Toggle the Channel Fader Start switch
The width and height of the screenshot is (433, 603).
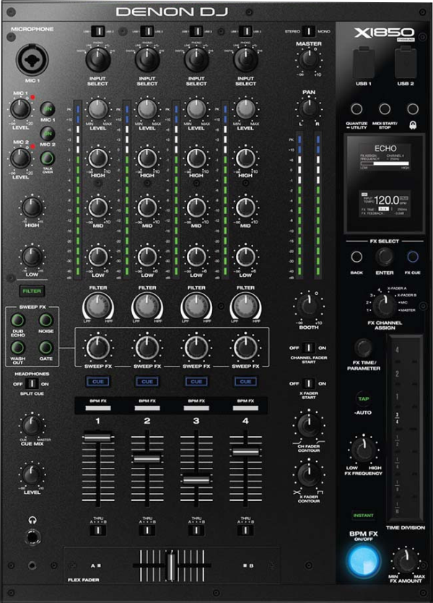308,348
